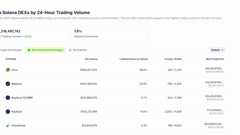Sort by the 24h Volume column header
Image resolution: width=240 pixels, height=135 pixels.
[91, 59]
